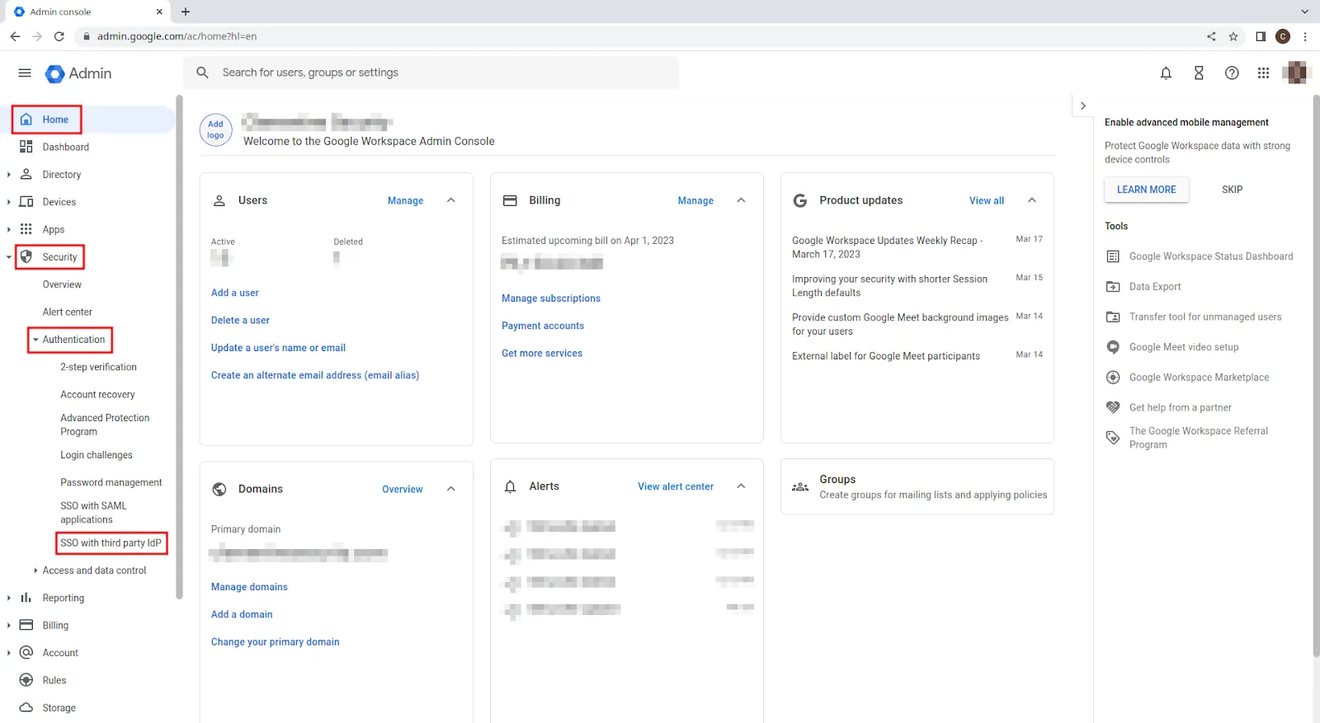Screen dimensions: 1320x723
Task: Open the help question mark icon
Action: 1232,73
